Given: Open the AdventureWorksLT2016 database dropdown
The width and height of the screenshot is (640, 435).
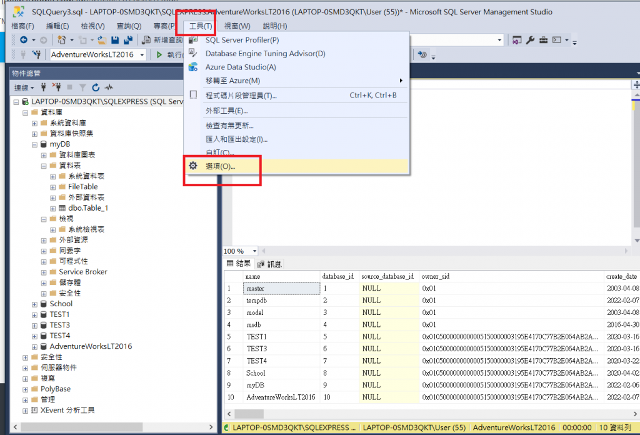Looking at the screenshot, I should pos(142,54).
